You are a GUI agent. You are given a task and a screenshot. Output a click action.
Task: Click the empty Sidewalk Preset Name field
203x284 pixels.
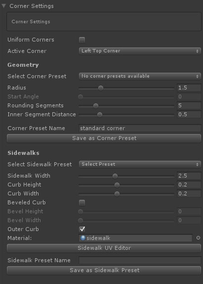140,260
